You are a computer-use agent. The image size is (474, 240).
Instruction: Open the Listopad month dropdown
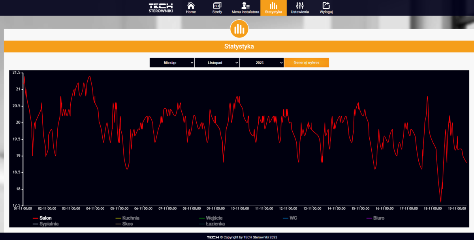(x=217, y=63)
